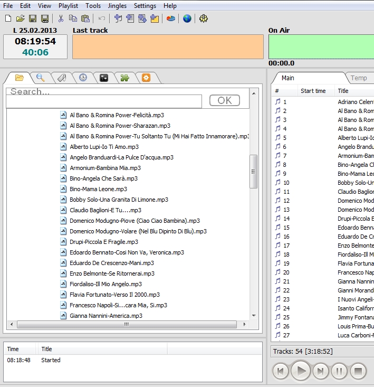This screenshot has width=374, height=387.
Task: Switch to the folder browser tab
Action: [19, 78]
